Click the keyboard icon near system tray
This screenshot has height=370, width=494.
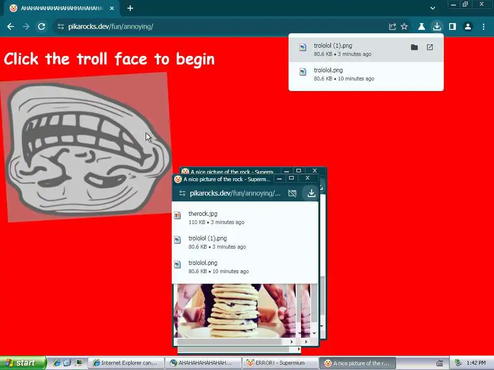[x=439, y=363]
